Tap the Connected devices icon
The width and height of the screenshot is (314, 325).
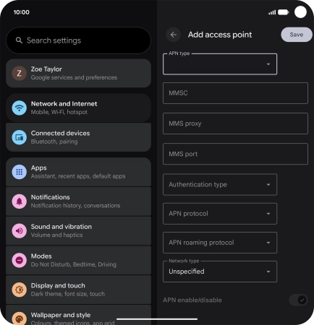(20, 137)
